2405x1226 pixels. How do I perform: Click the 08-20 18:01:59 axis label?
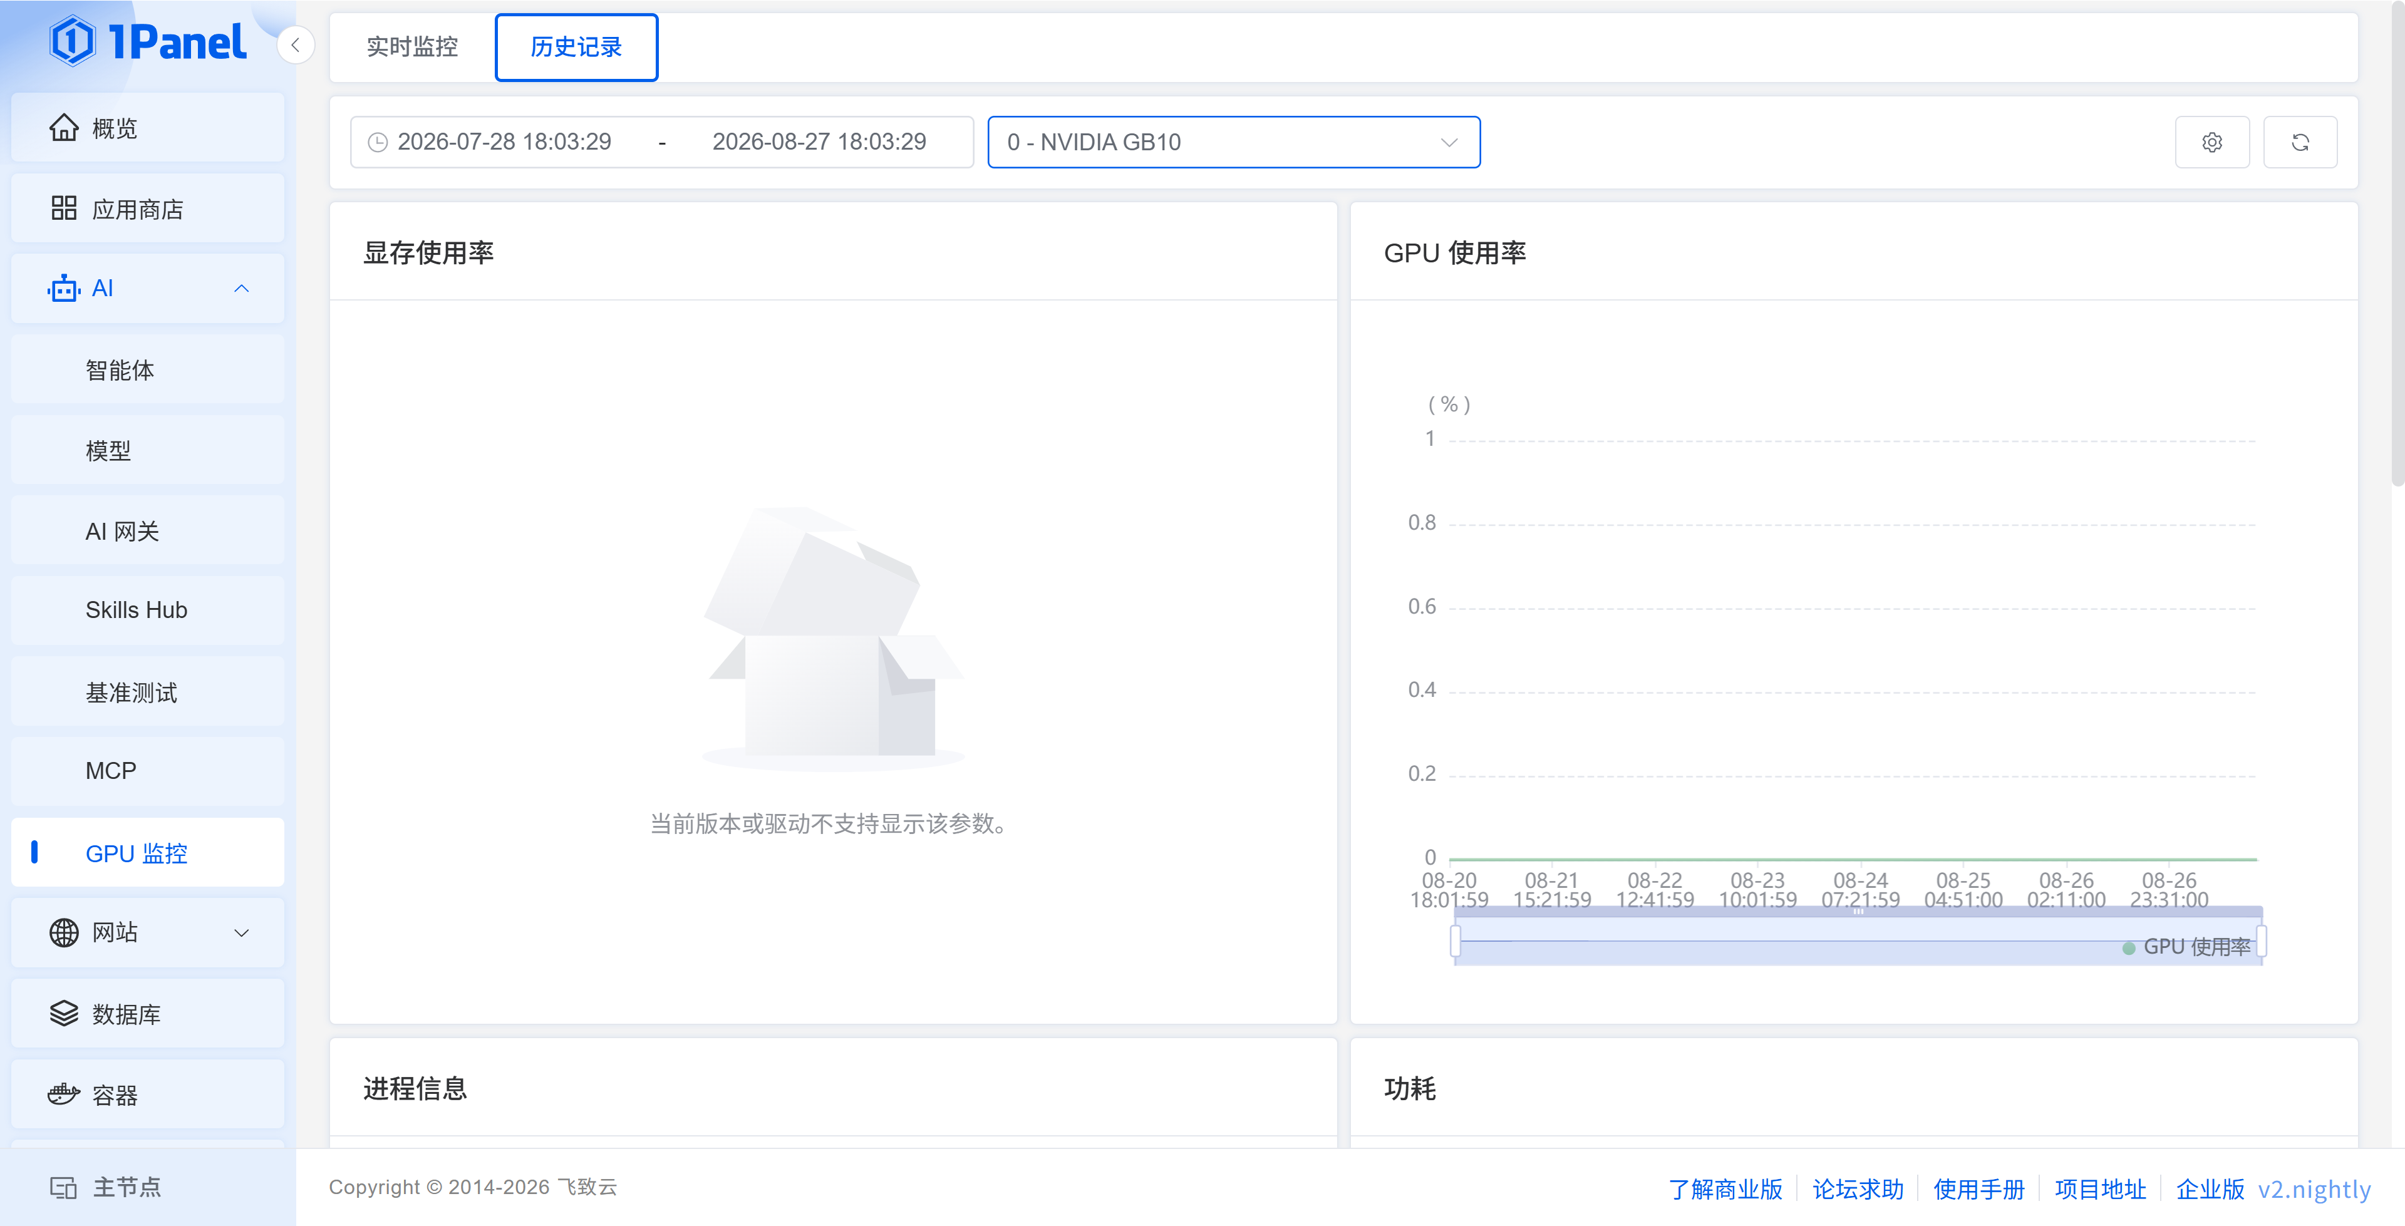tap(1449, 890)
